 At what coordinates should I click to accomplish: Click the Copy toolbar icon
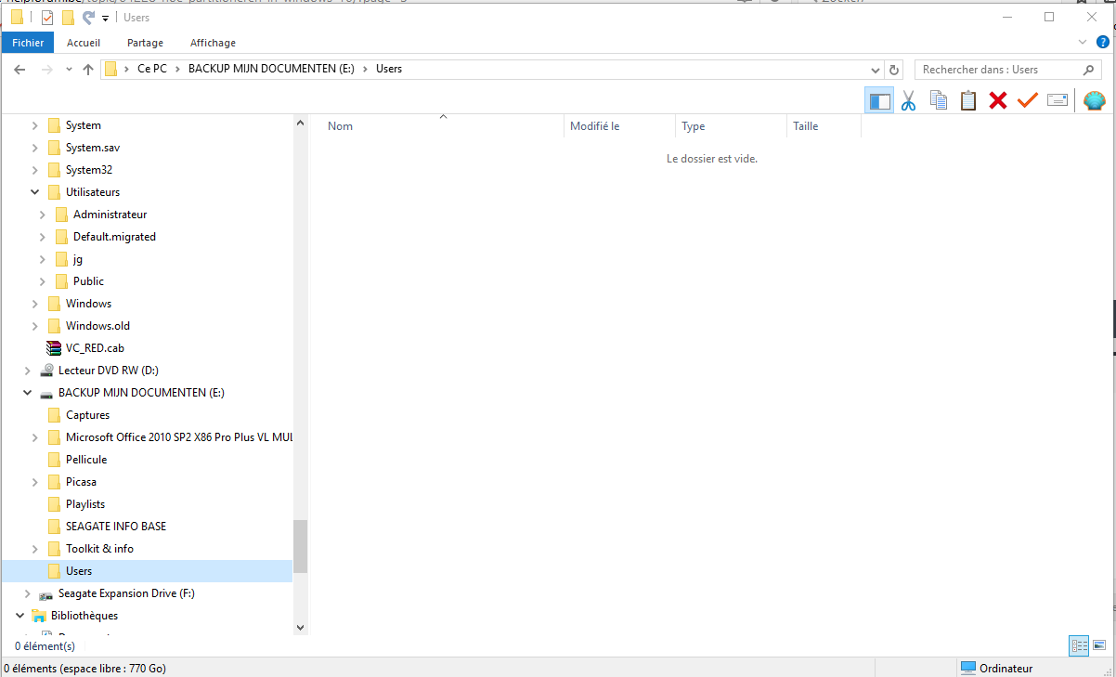[x=939, y=100]
